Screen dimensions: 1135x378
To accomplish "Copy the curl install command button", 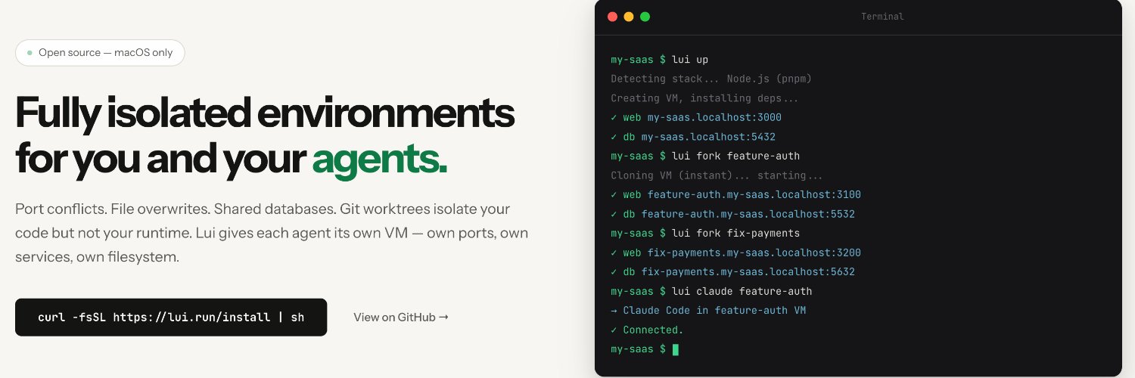I will (x=171, y=317).
